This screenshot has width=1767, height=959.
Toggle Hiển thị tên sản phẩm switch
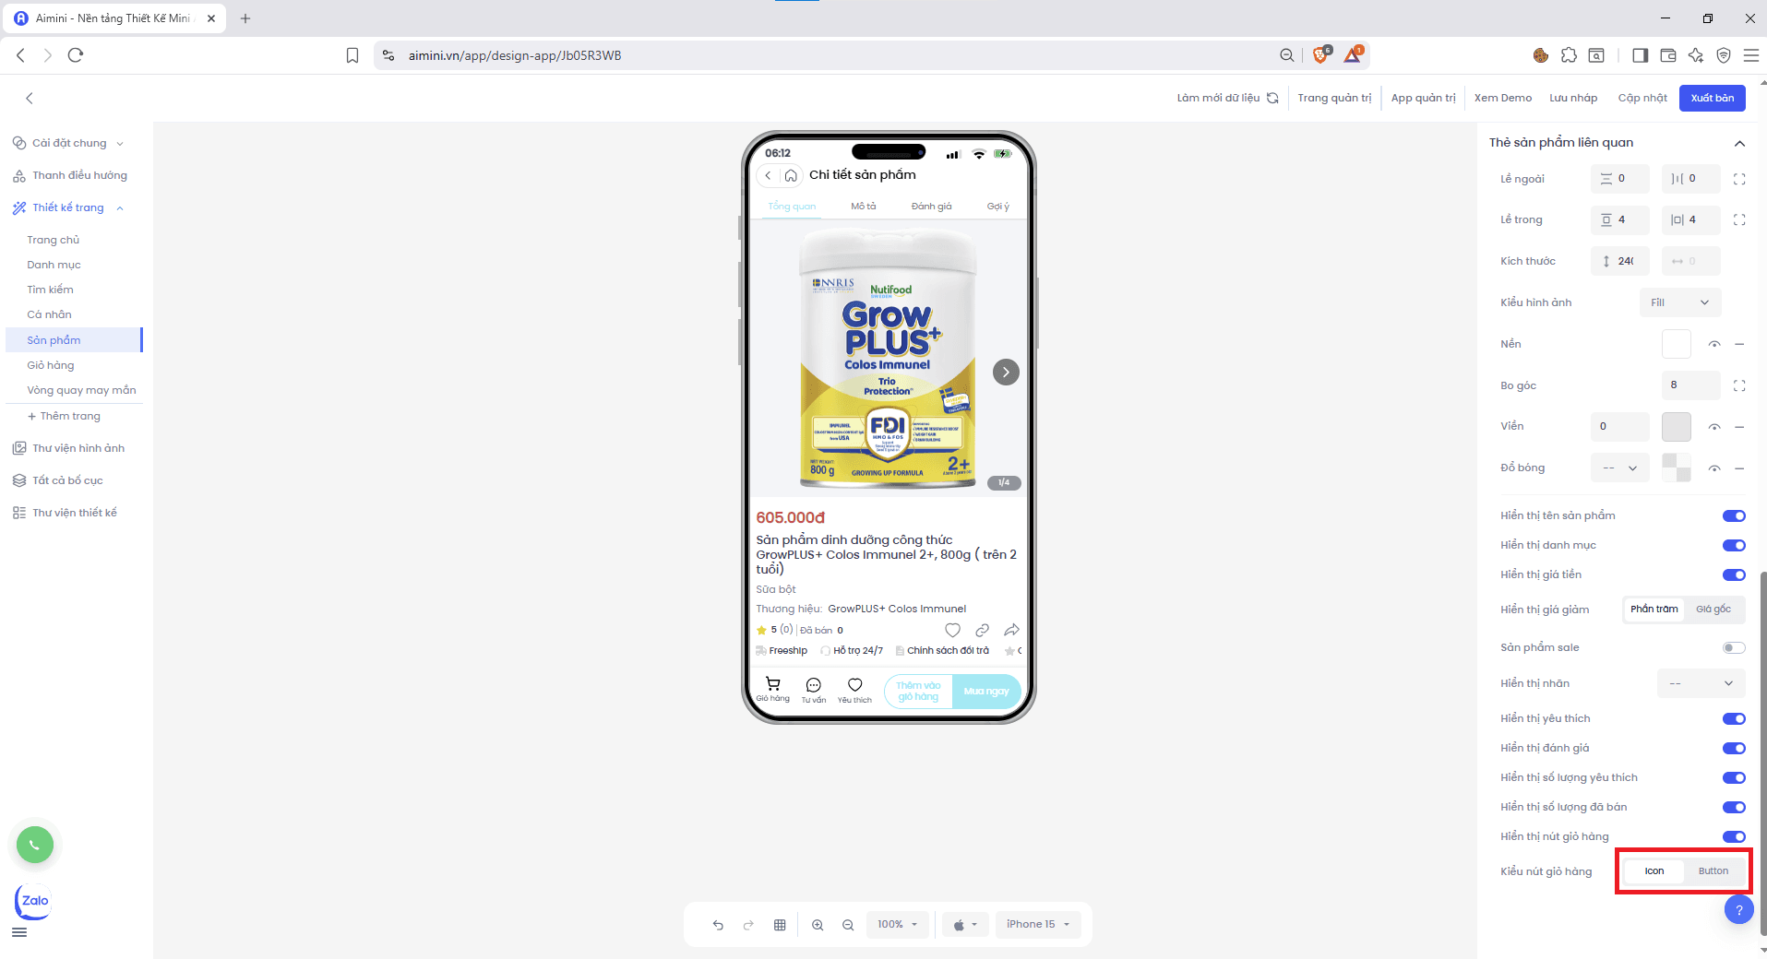[x=1733, y=516]
